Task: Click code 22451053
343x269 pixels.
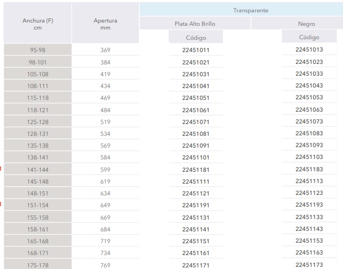Action: [309, 97]
